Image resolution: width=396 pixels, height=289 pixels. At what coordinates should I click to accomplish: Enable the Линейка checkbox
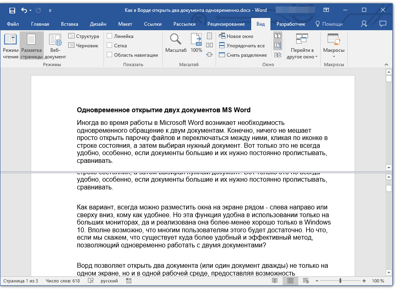tap(110, 36)
